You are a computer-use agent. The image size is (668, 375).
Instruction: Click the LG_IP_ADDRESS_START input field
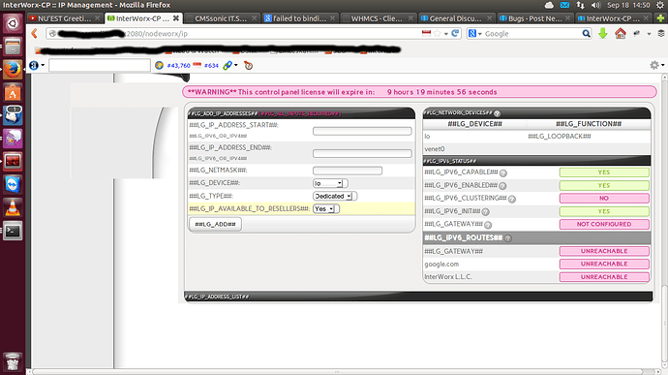pos(362,131)
